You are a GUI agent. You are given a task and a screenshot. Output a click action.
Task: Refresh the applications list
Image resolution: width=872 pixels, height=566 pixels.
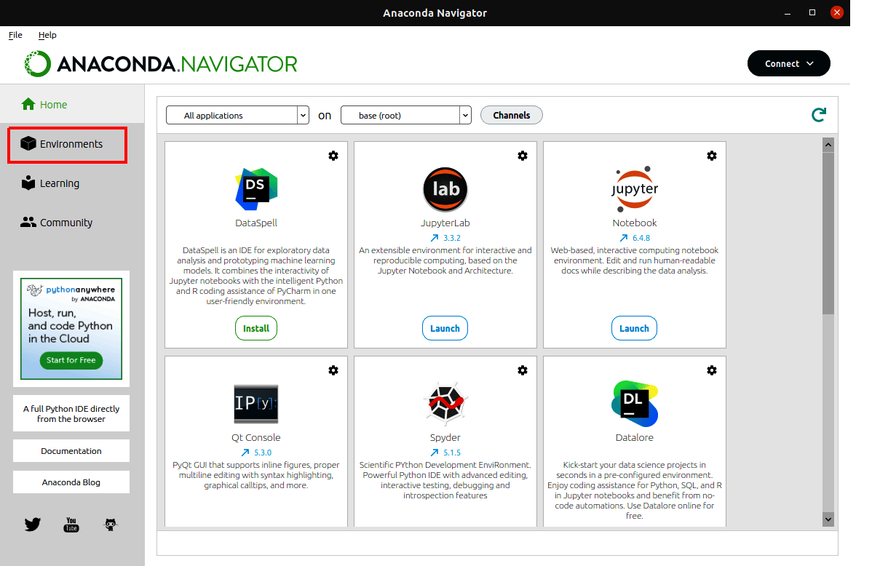click(x=818, y=114)
